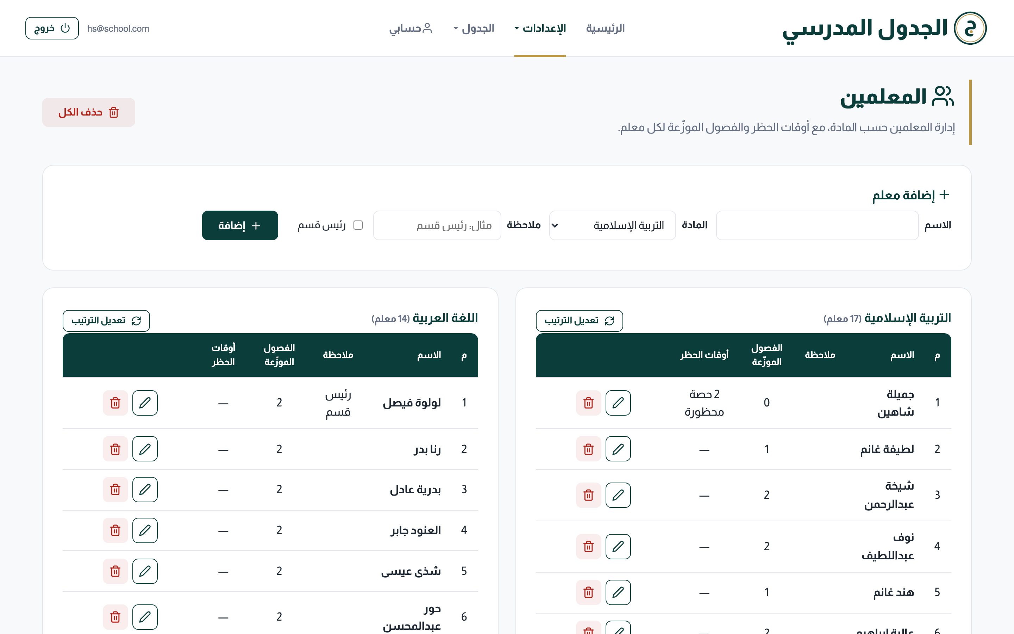The height and width of the screenshot is (634, 1014).
Task: Delete teacher العنود جابر
Action: click(115, 530)
